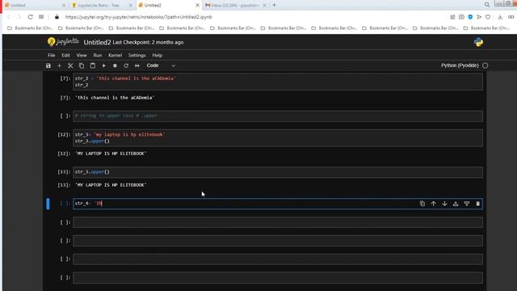Image resolution: width=517 pixels, height=291 pixels.
Task: Click the last empty code cell at the bottom
Action: click(278, 278)
